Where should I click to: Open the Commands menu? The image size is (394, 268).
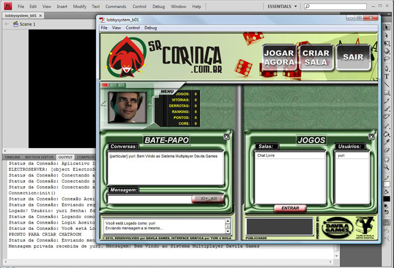[x=116, y=7]
